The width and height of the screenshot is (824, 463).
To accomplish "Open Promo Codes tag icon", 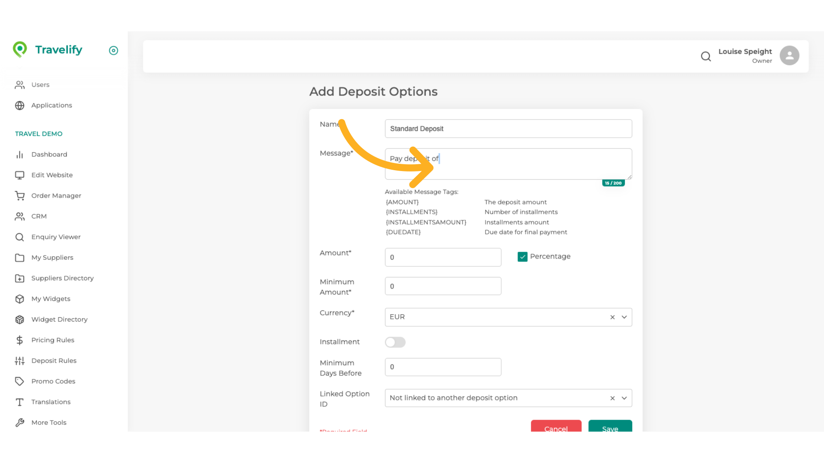I will pyautogui.click(x=20, y=381).
